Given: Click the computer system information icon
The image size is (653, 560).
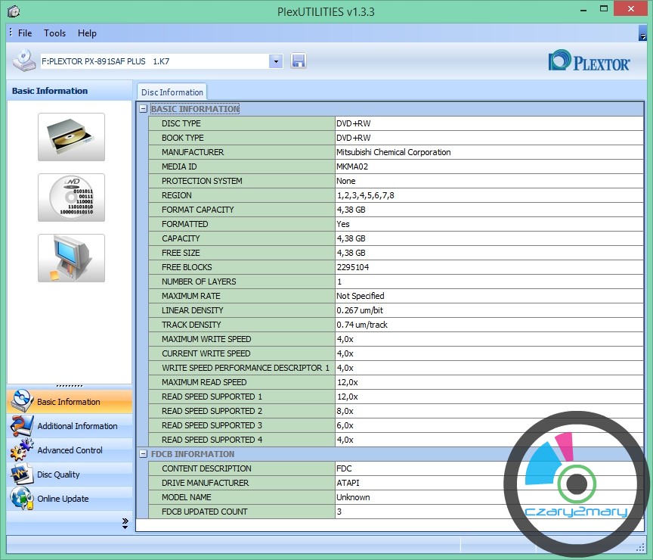Looking at the screenshot, I should pyautogui.click(x=71, y=258).
